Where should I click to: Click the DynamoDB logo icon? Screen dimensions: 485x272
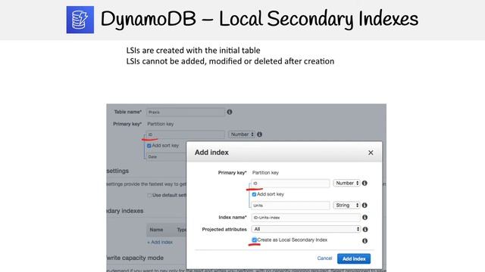click(80, 20)
